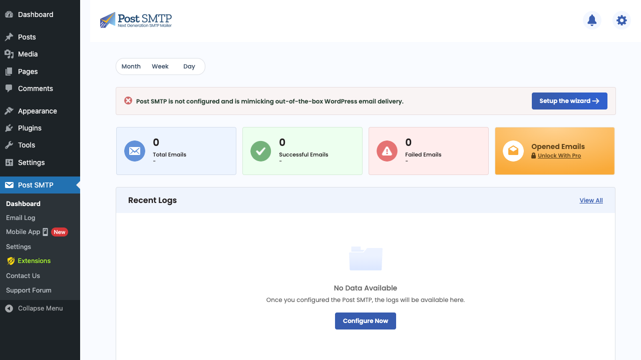The image size is (641, 360).
Task: Open Post SMTP settings gear icon
Action: tap(621, 20)
